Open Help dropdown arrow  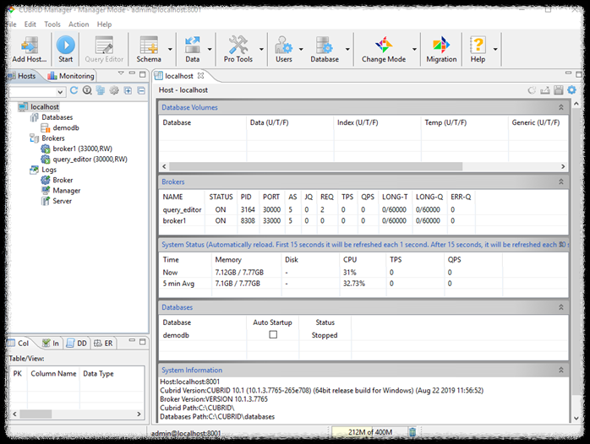495,49
